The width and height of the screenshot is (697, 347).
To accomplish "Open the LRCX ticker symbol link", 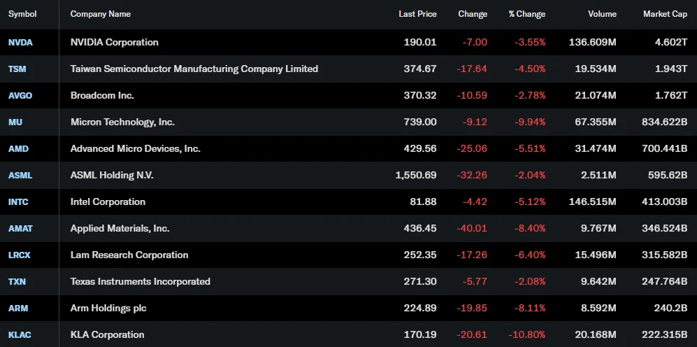I will 20,255.
